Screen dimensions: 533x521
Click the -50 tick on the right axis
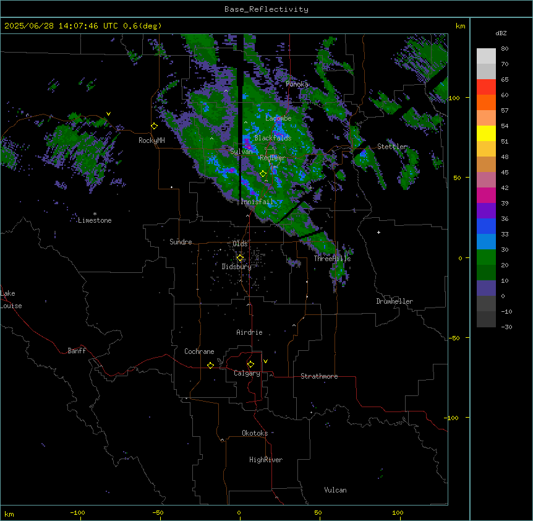(454, 338)
